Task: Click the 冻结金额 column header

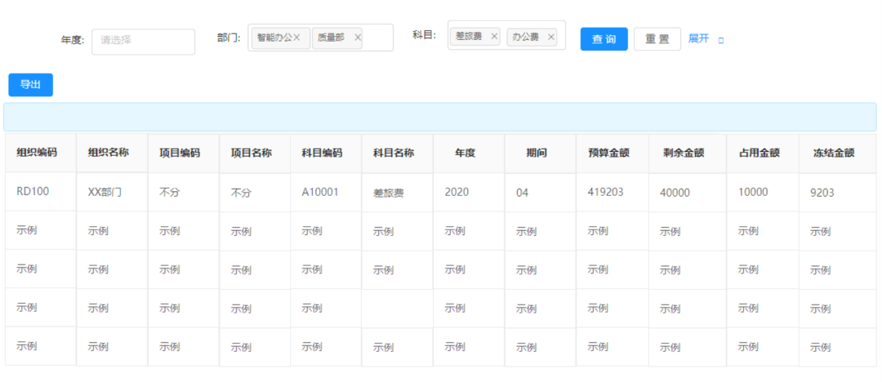Action: tap(833, 153)
